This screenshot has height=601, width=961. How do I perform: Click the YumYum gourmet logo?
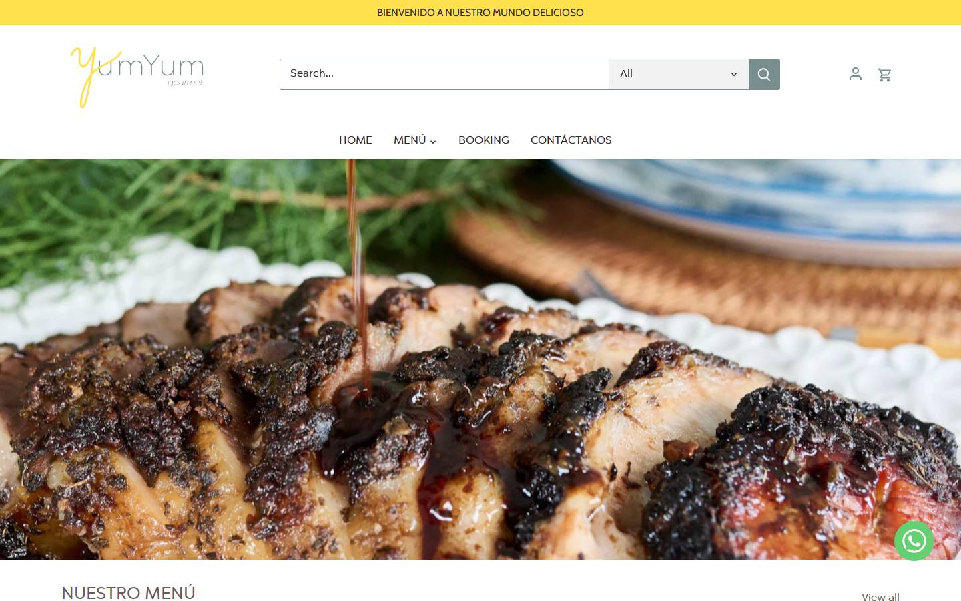pos(137,77)
